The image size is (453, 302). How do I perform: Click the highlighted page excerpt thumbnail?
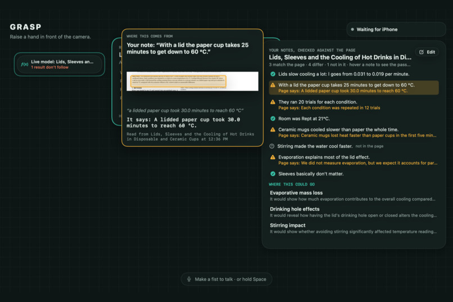[192, 81]
